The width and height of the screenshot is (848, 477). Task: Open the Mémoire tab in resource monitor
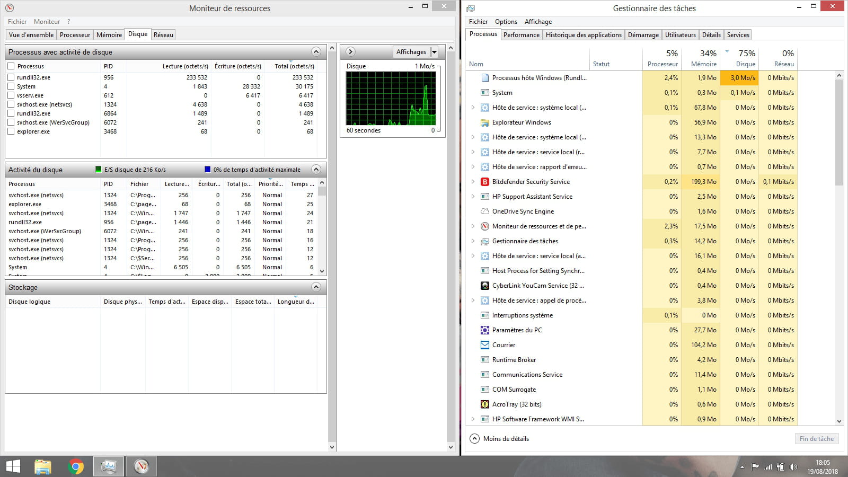tap(109, 35)
